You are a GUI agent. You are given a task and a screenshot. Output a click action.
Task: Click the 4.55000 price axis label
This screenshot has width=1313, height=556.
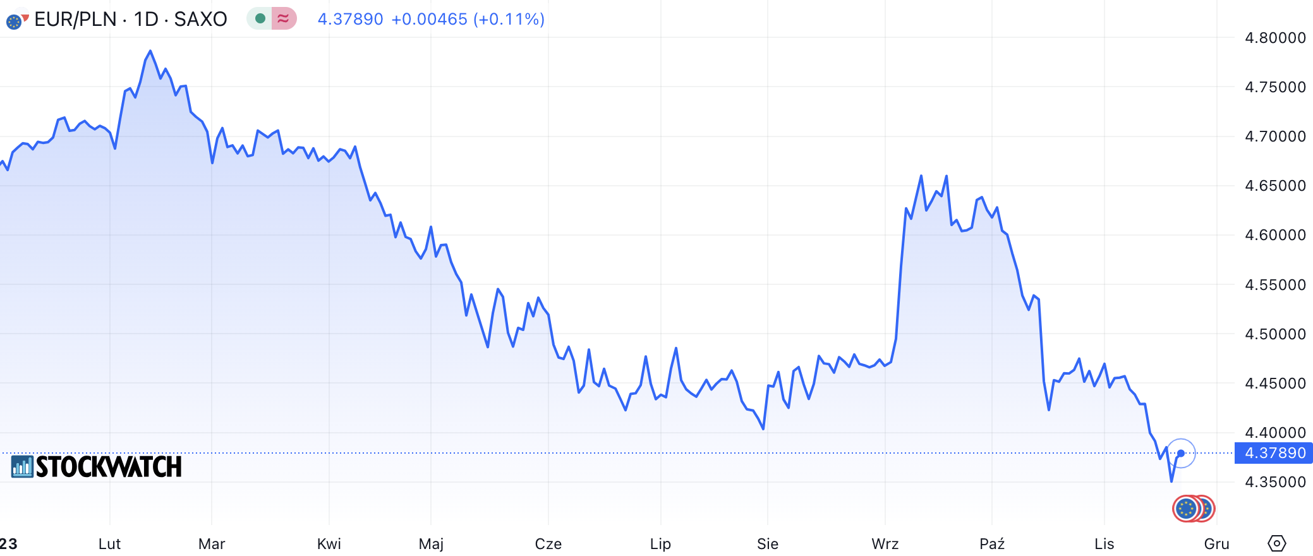[x=1275, y=285]
